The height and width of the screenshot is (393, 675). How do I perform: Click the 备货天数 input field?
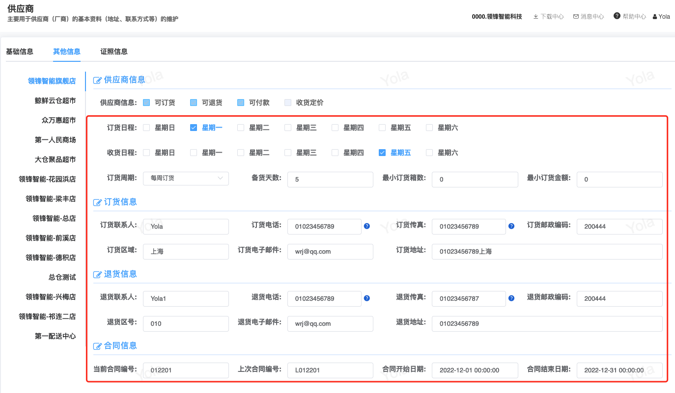(x=330, y=180)
